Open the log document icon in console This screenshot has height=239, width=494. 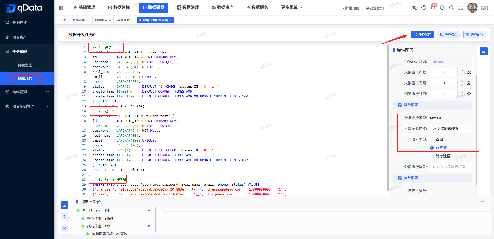(x=65, y=205)
